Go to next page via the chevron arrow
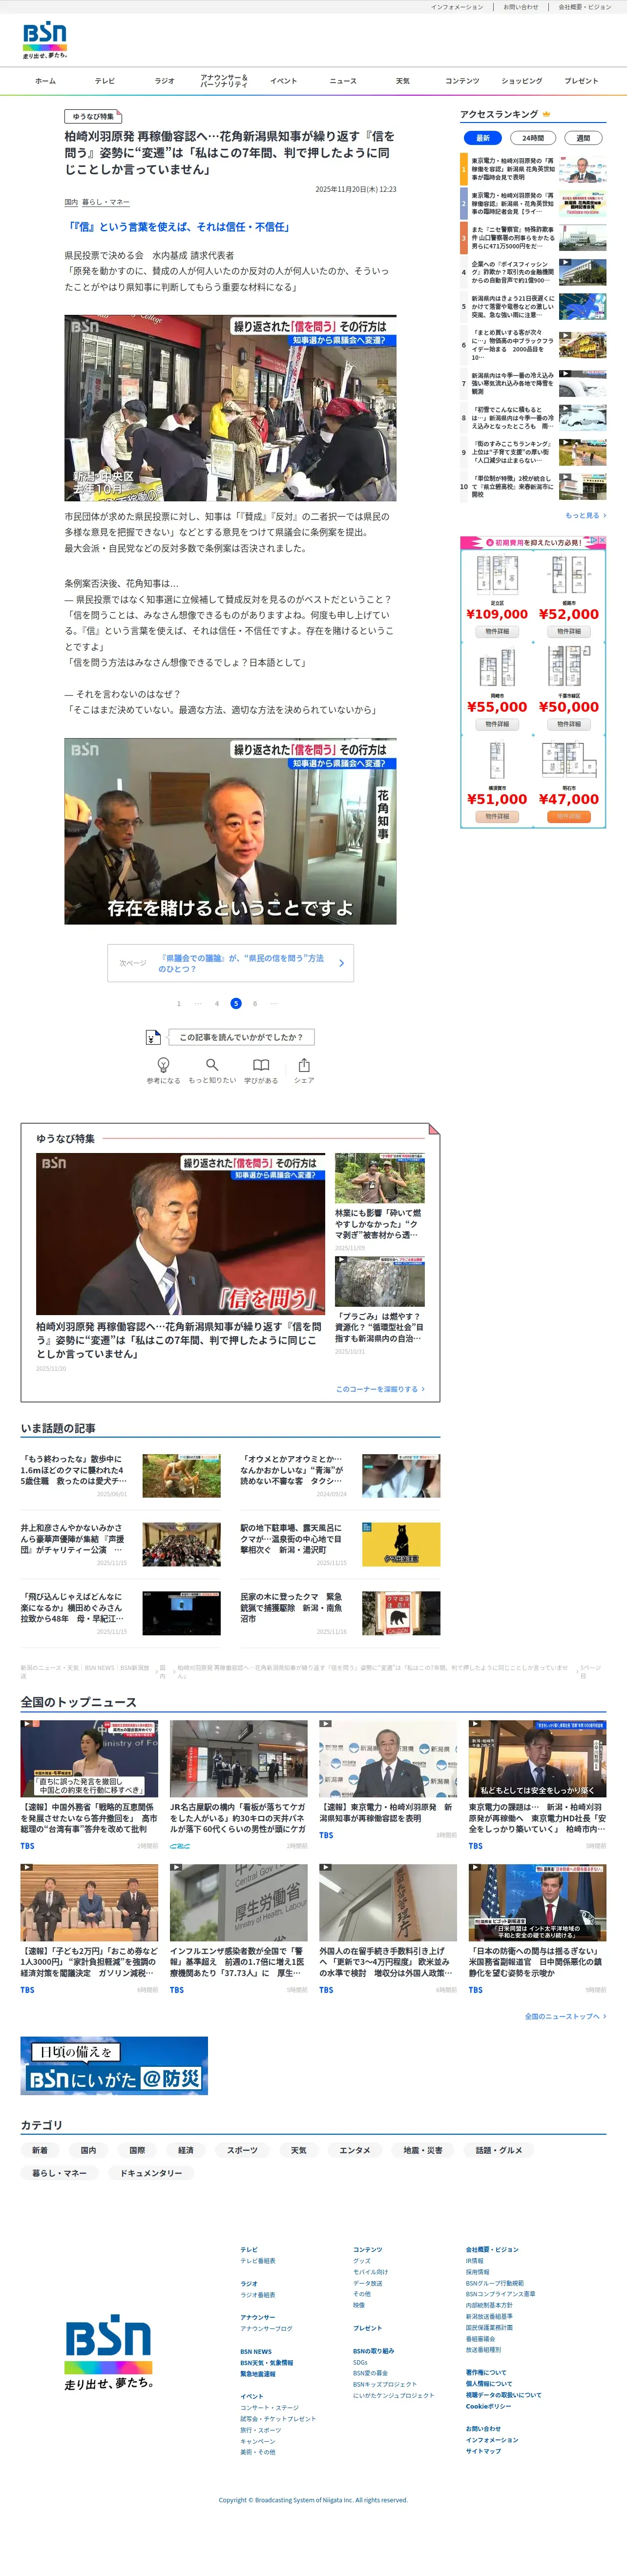627x2576 pixels. pos(341,963)
